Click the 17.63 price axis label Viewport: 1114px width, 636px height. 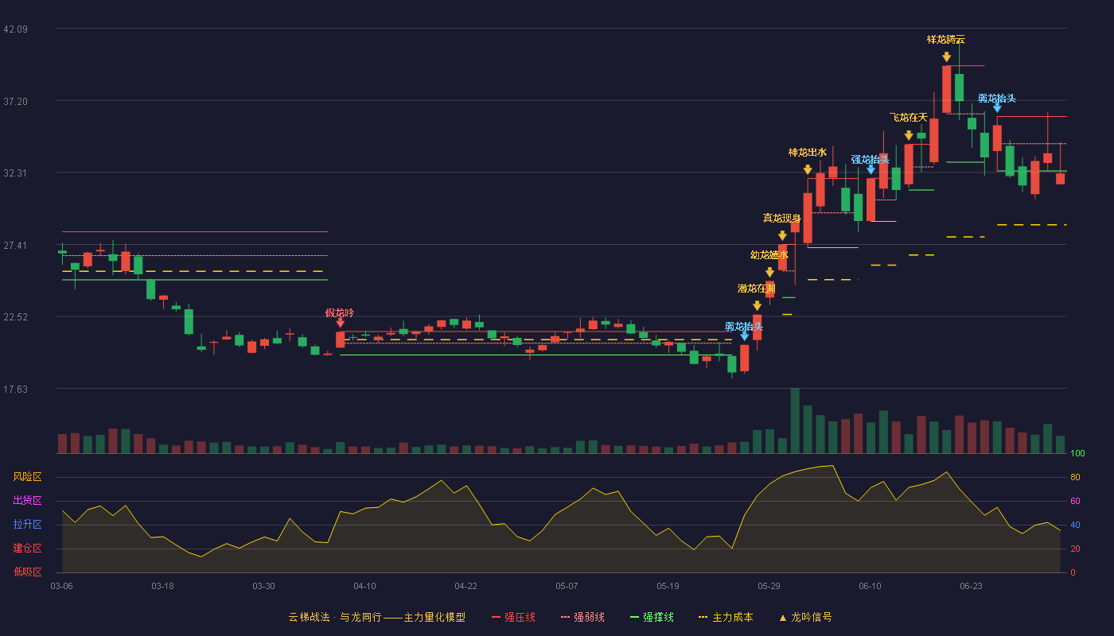coord(16,390)
